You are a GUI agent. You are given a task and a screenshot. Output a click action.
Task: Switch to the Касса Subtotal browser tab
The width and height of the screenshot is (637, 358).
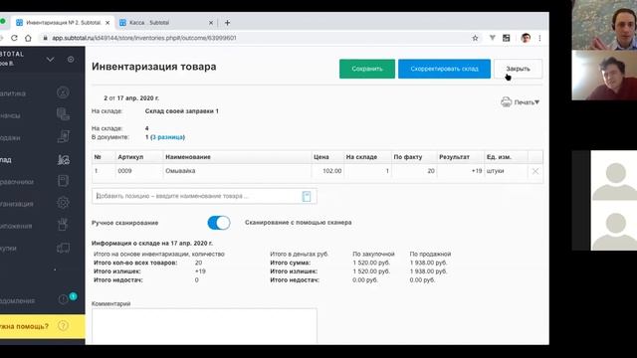tap(166, 23)
